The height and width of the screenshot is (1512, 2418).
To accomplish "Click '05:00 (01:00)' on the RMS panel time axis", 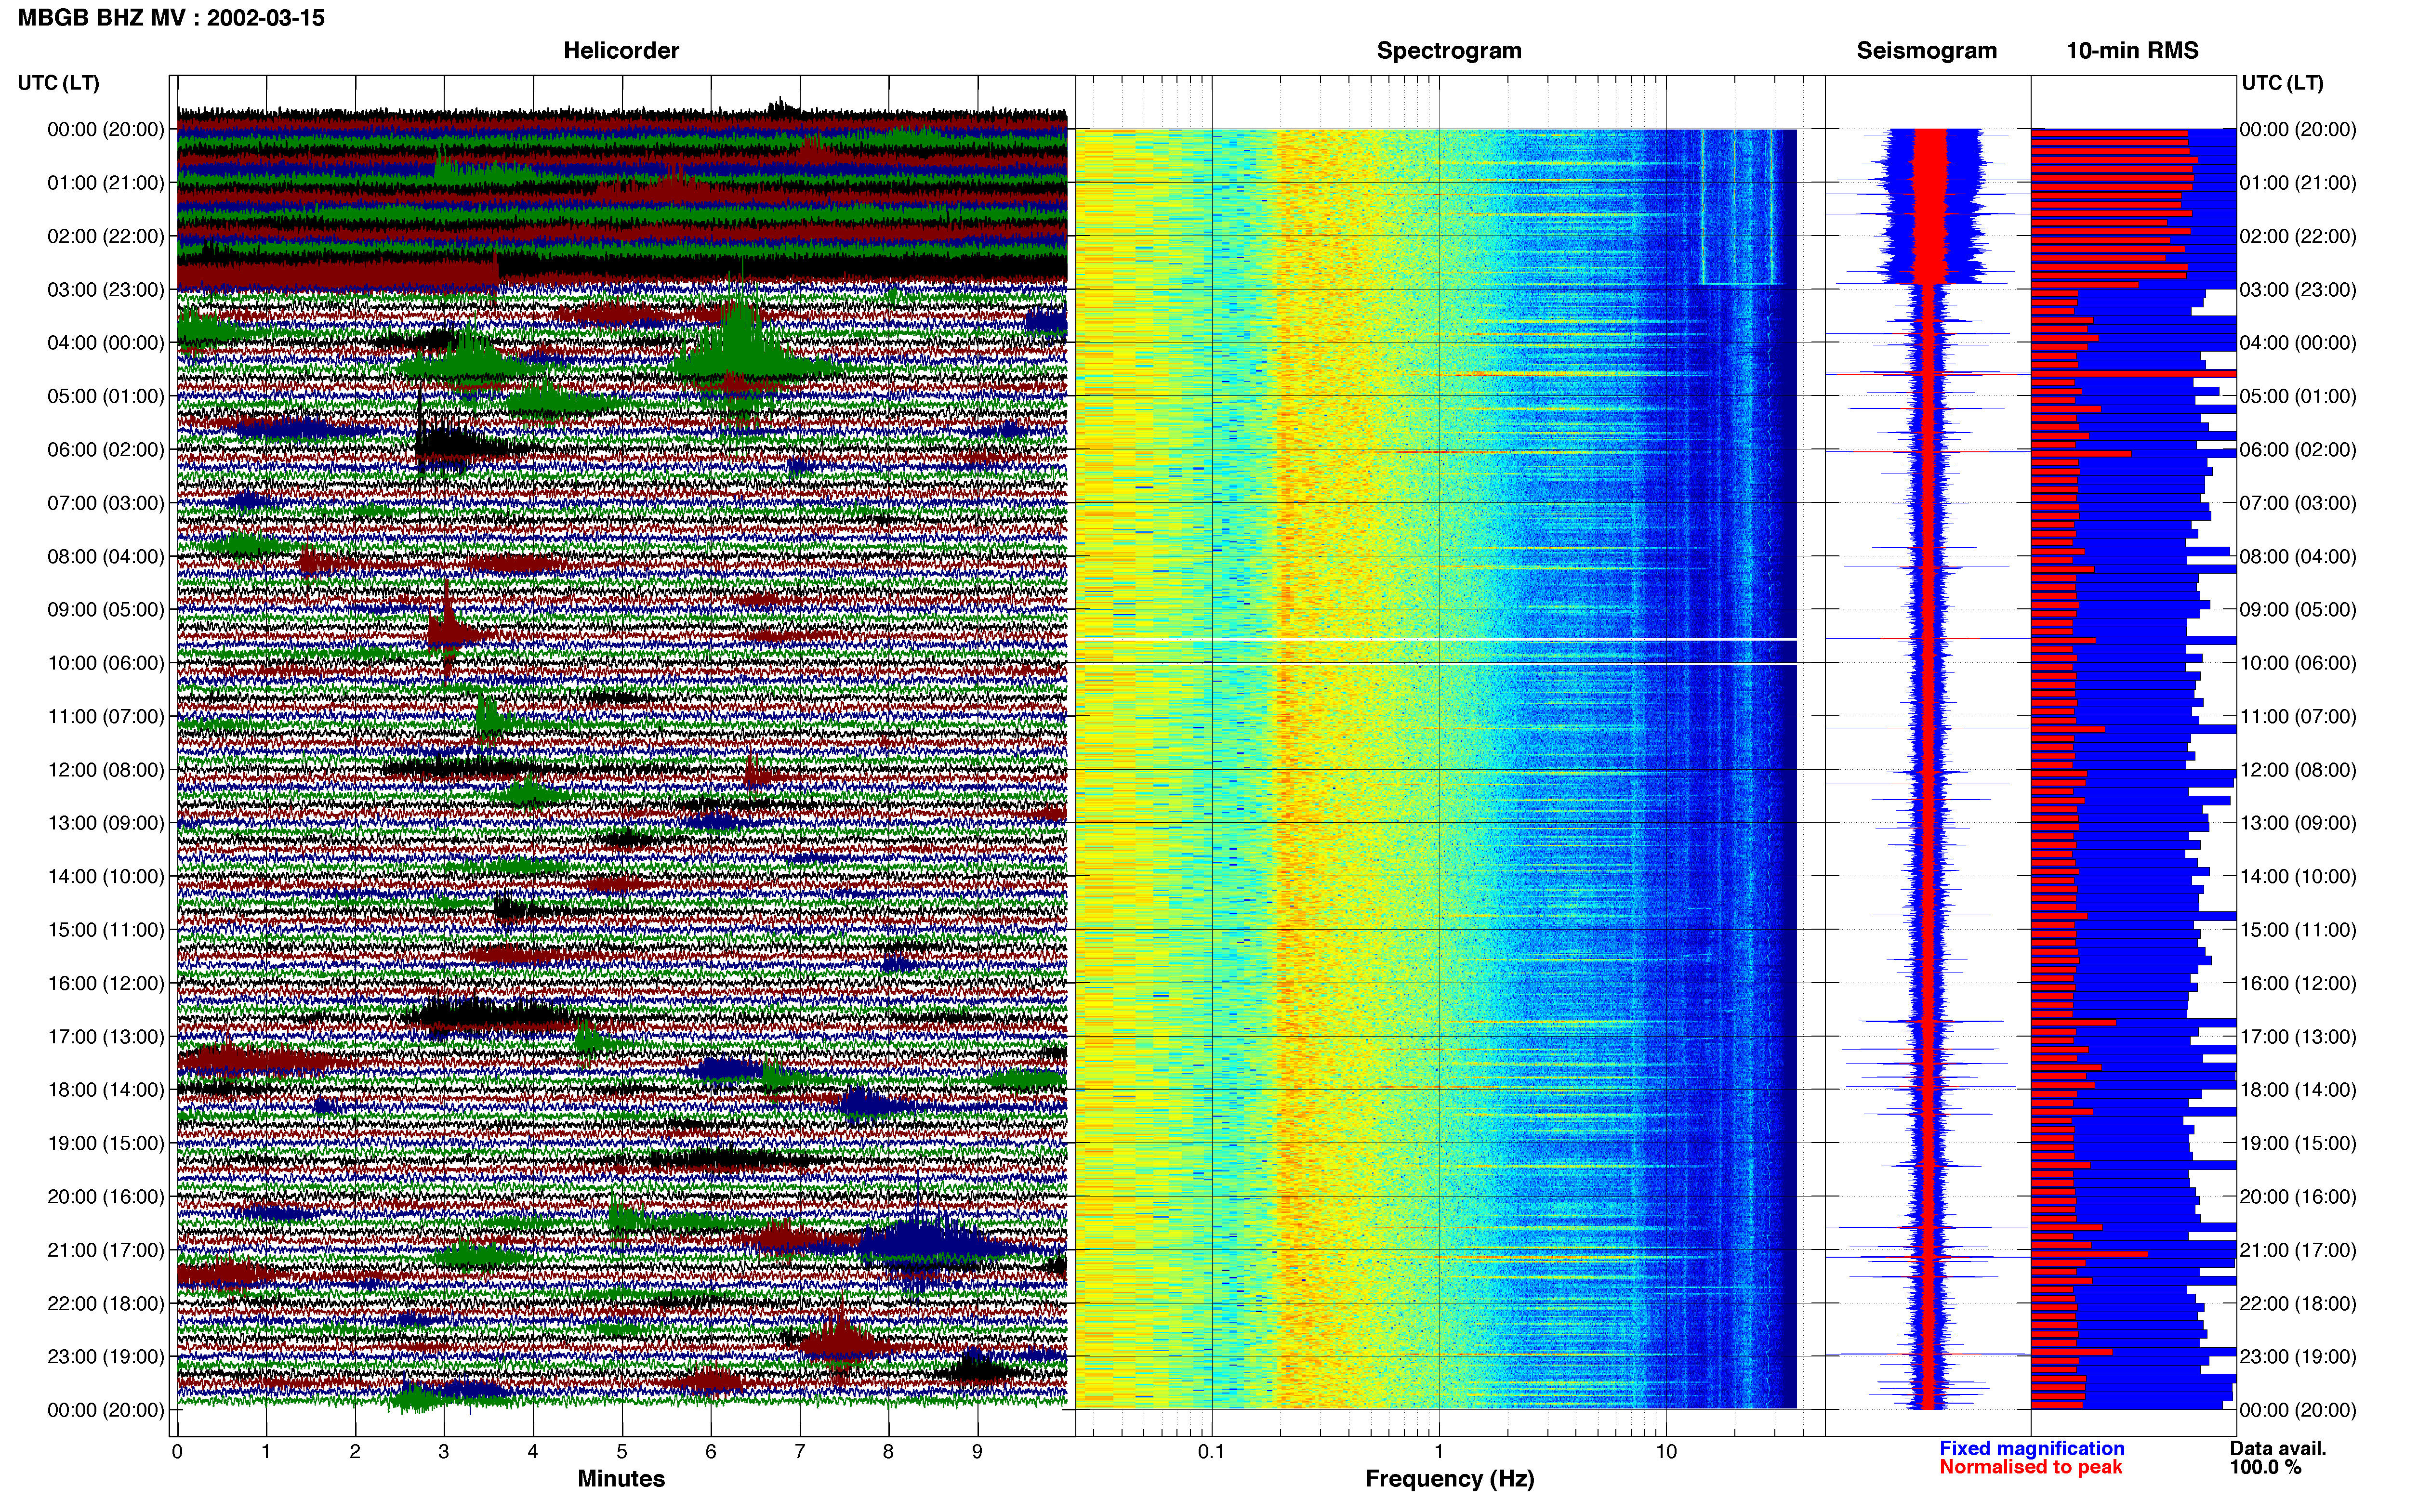I will [2298, 396].
